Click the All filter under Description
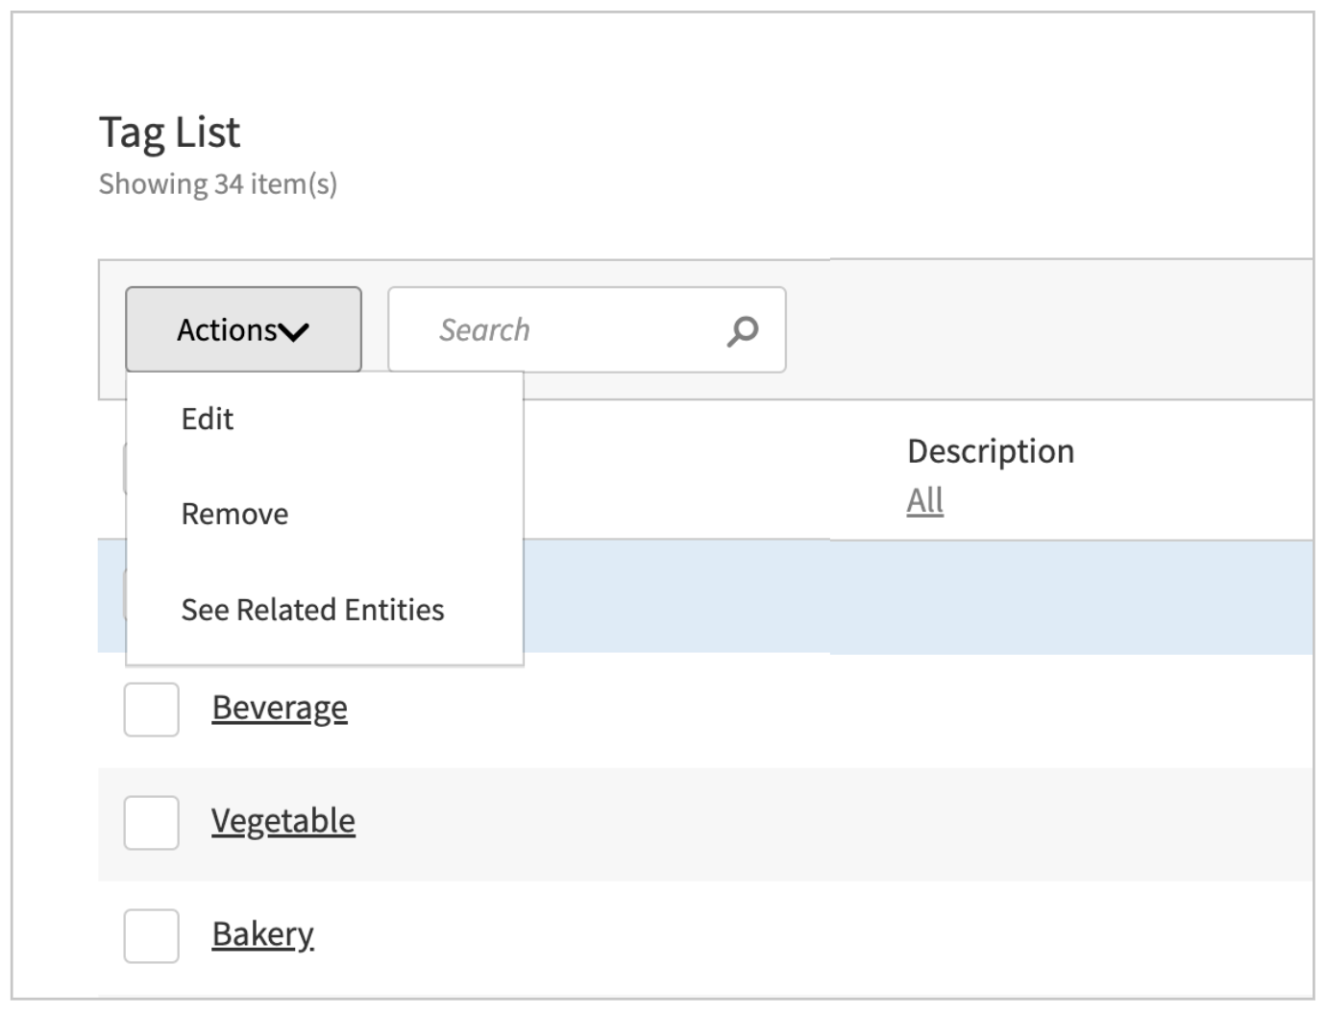Image resolution: width=1326 pixels, height=1014 pixels. pyautogui.click(x=924, y=500)
